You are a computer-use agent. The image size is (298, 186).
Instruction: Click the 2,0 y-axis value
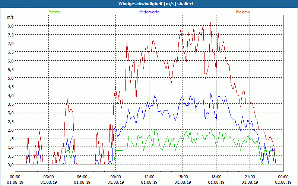10,130
